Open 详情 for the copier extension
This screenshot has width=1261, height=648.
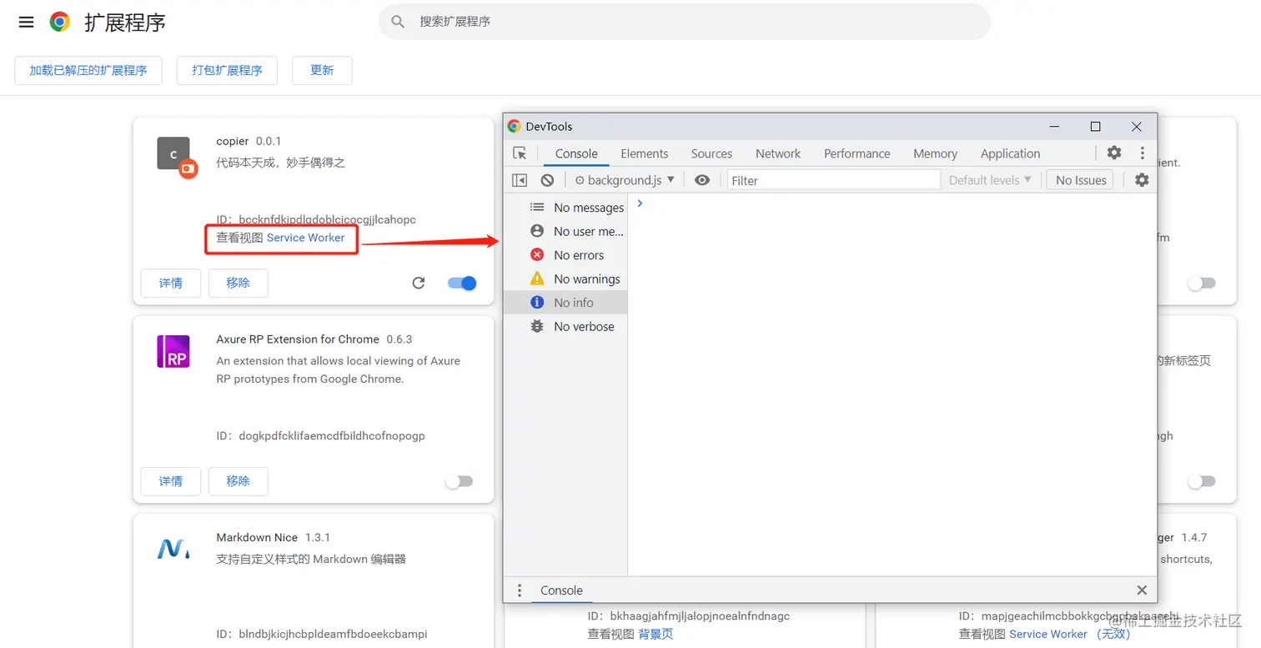click(x=171, y=283)
